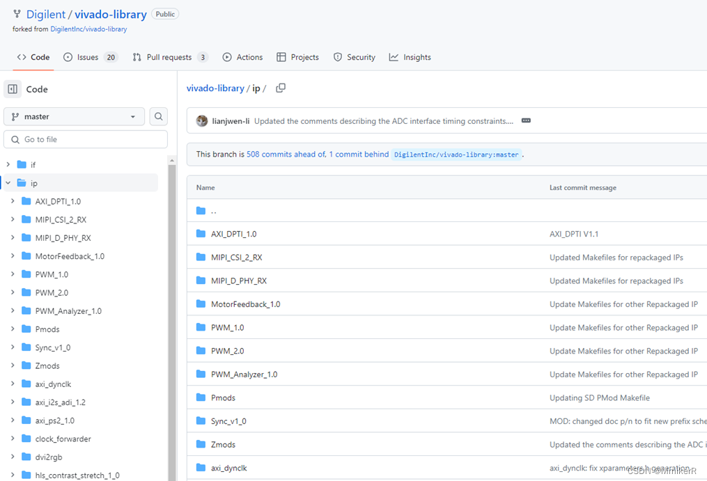Click folder icon of Zmods in table
The image size is (707, 481).
click(201, 445)
